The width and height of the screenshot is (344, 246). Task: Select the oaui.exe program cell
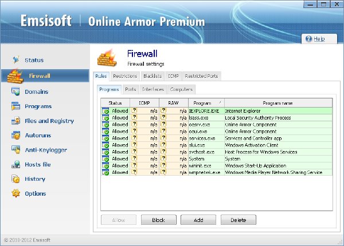pyautogui.click(x=206, y=132)
